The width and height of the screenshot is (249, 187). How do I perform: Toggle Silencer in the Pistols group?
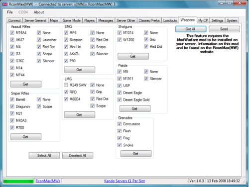pyautogui.click(x=146, y=79)
